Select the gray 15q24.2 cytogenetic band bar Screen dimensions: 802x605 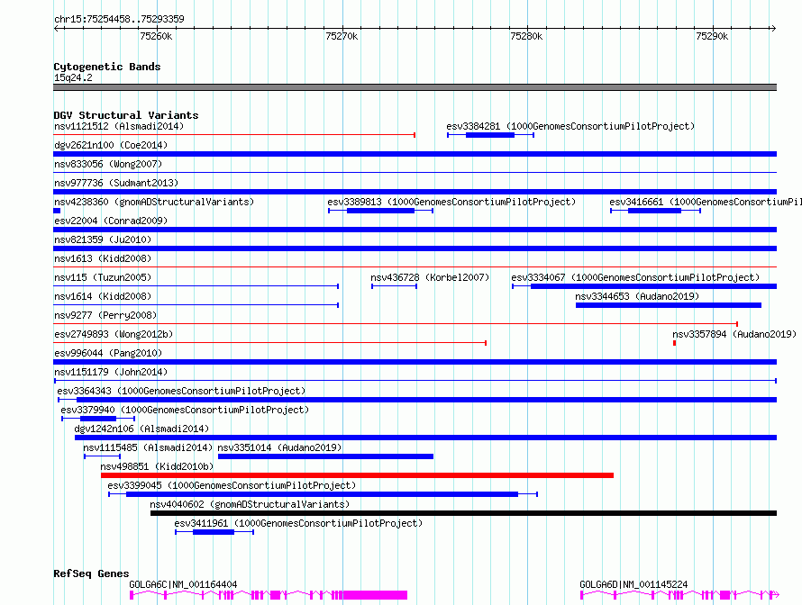pyautogui.click(x=415, y=87)
